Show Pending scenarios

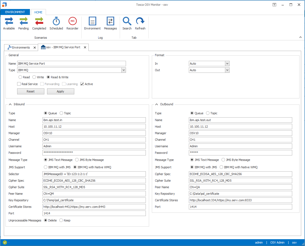coord(23,23)
